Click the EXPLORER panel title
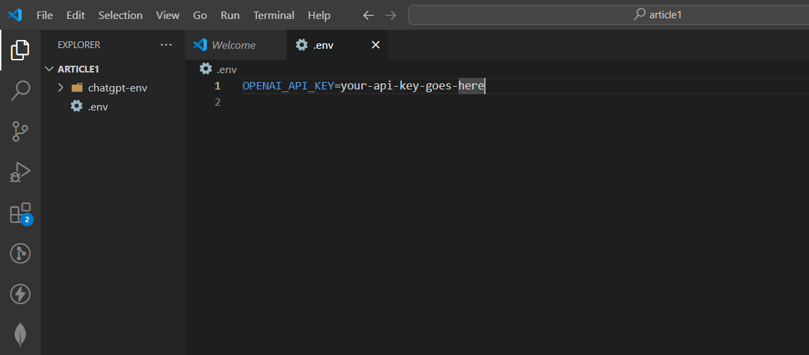The width and height of the screenshot is (809, 355). (x=79, y=45)
